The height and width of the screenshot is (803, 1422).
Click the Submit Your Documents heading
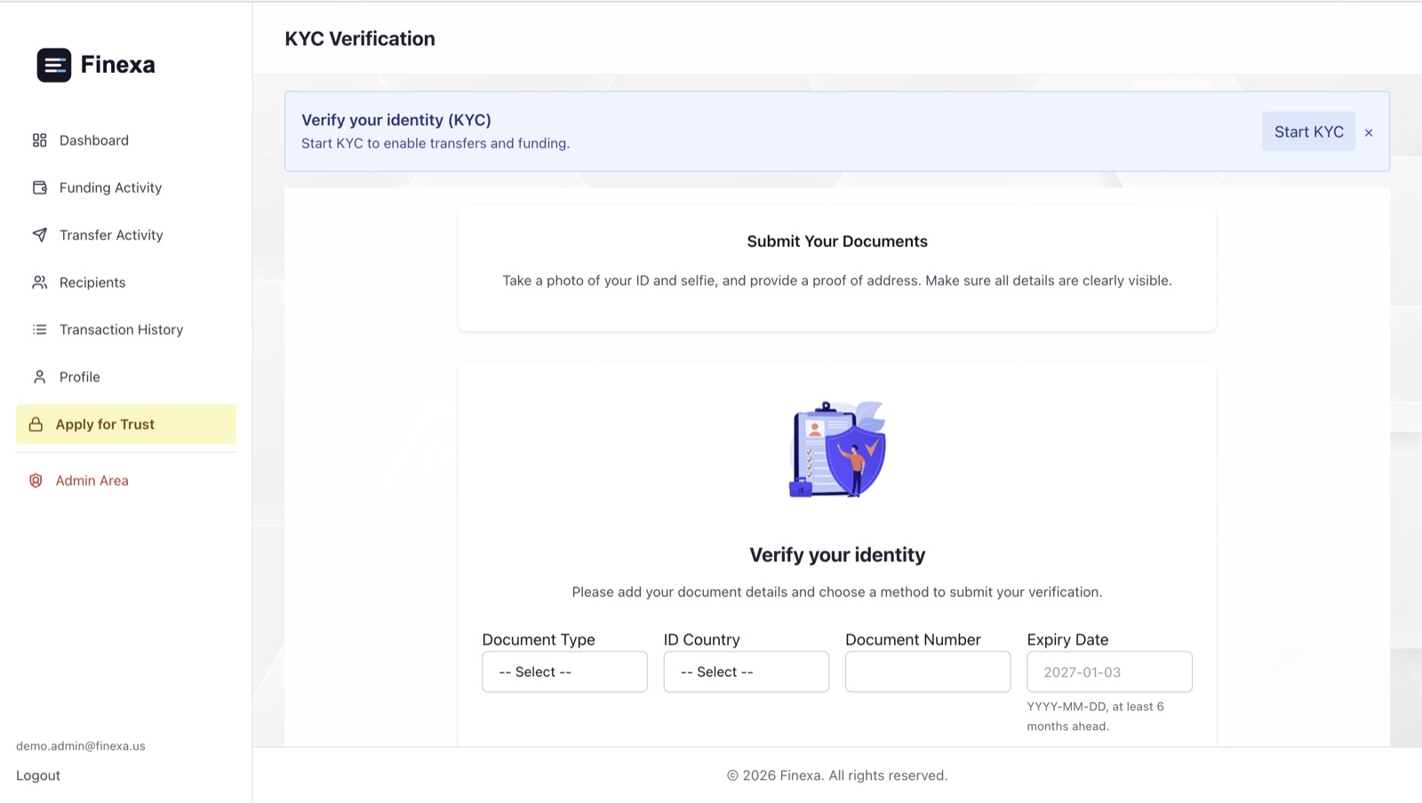837,242
